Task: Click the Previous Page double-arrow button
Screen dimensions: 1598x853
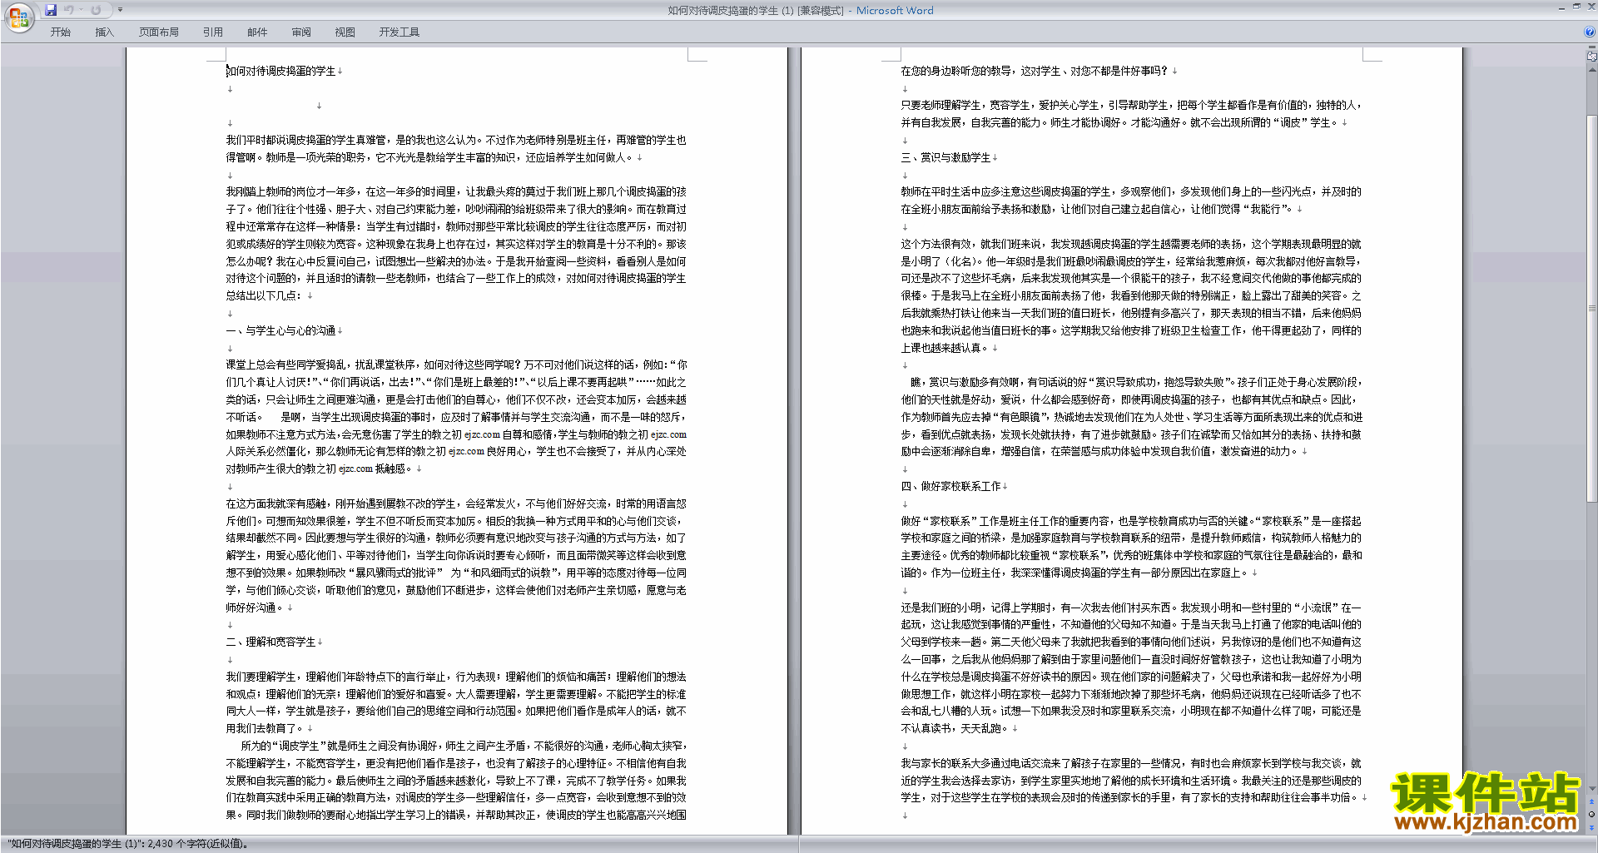Action: tap(1591, 802)
